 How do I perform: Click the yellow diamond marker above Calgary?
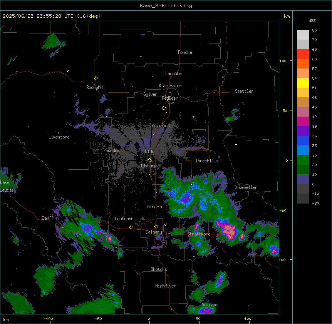156,227
